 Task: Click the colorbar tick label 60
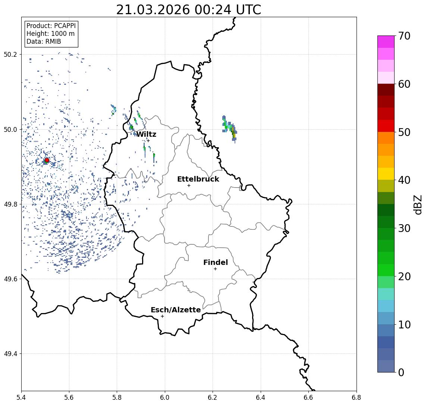[x=404, y=84]
